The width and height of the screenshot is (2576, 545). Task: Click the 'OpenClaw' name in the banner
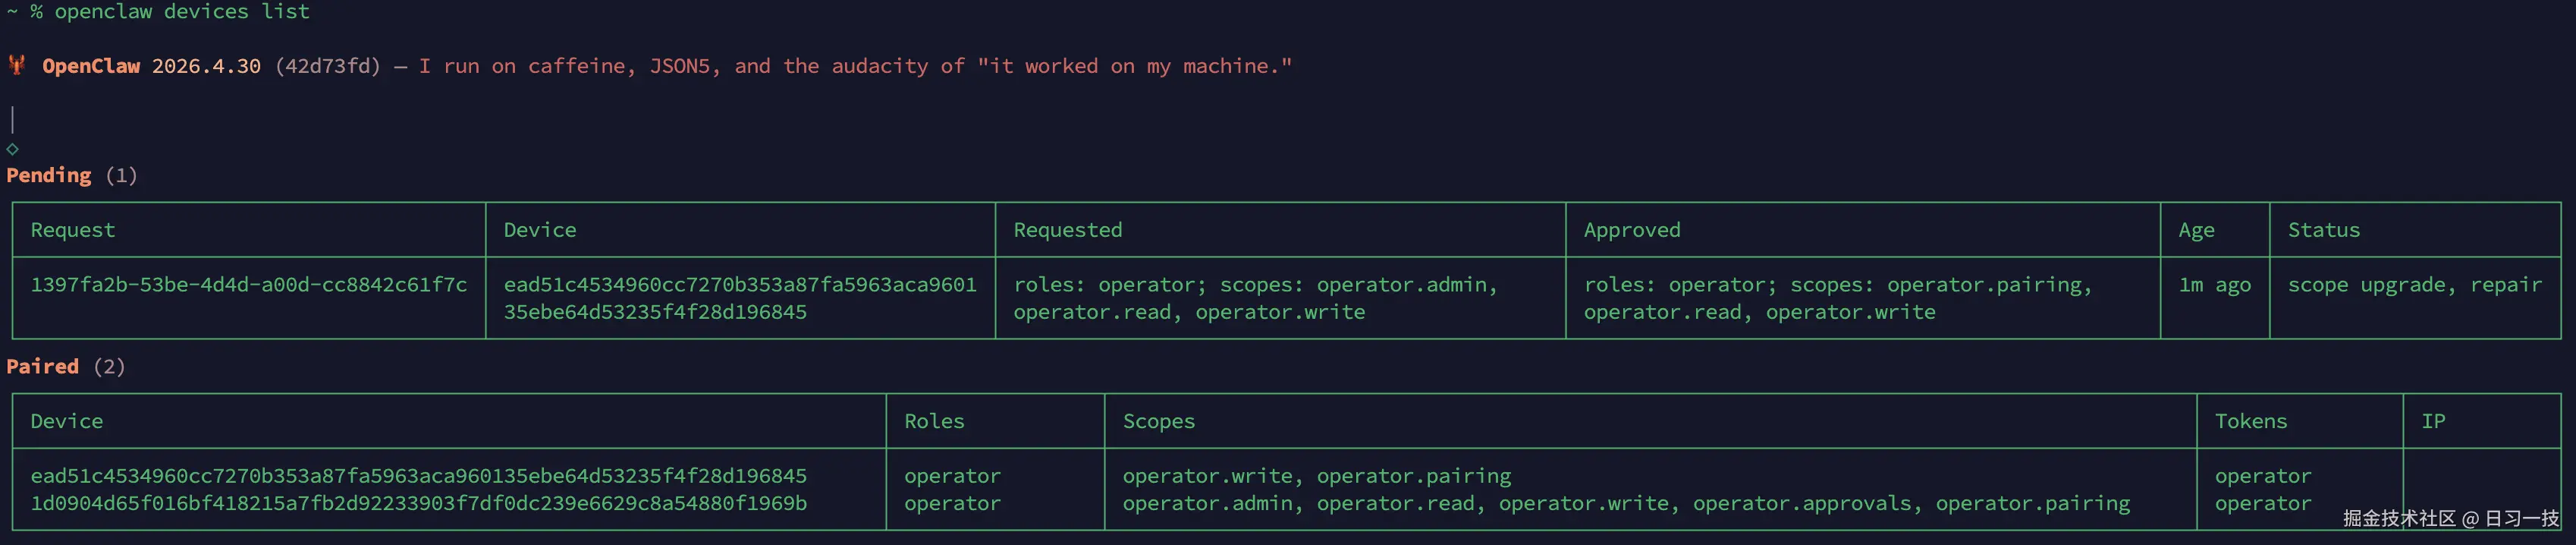pyautogui.click(x=91, y=66)
